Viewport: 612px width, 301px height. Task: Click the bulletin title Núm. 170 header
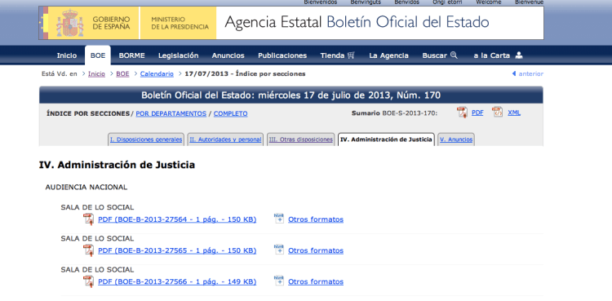[x=290, y=95]
